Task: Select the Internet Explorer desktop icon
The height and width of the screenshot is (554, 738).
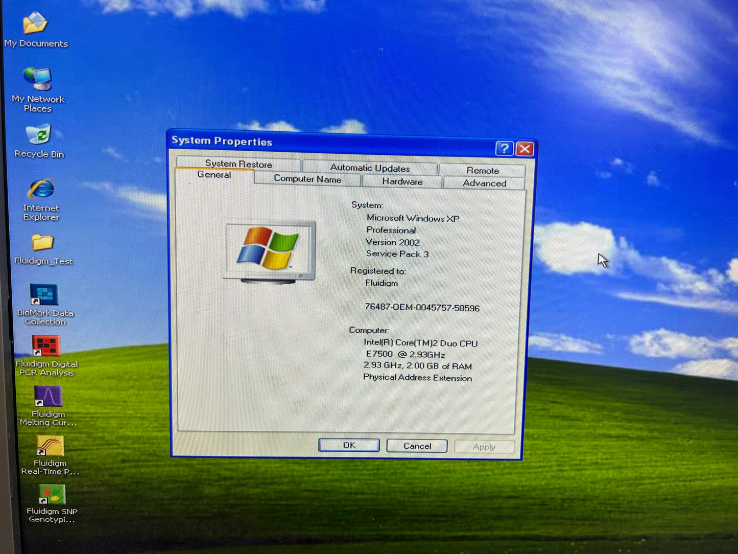Action: tap(41, 190)
